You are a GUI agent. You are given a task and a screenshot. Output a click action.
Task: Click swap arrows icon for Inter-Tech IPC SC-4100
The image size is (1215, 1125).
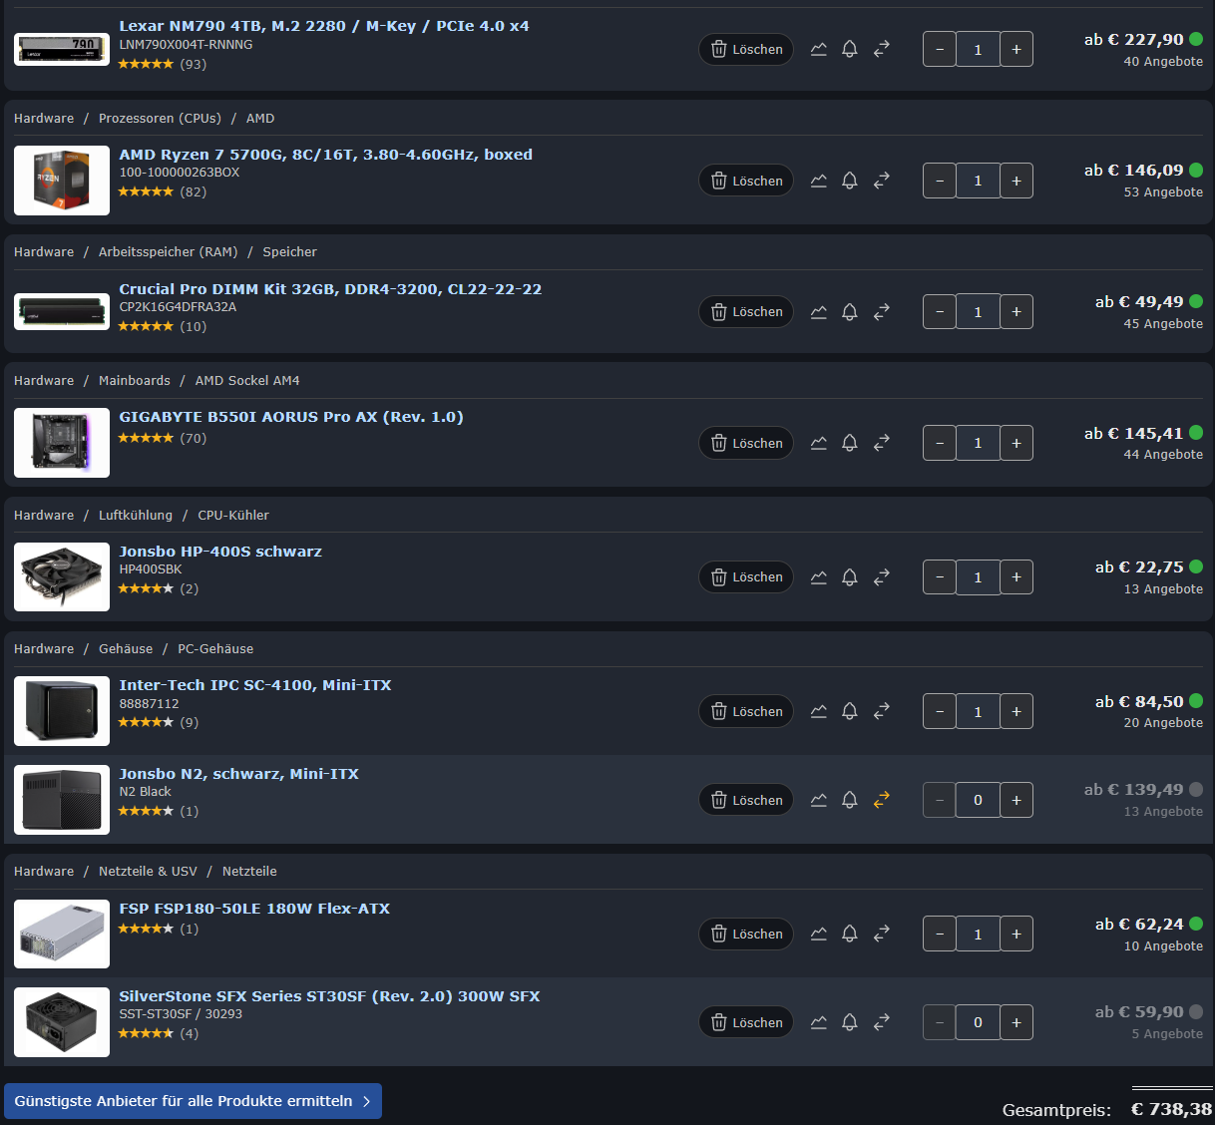click(x=882, y=711)
